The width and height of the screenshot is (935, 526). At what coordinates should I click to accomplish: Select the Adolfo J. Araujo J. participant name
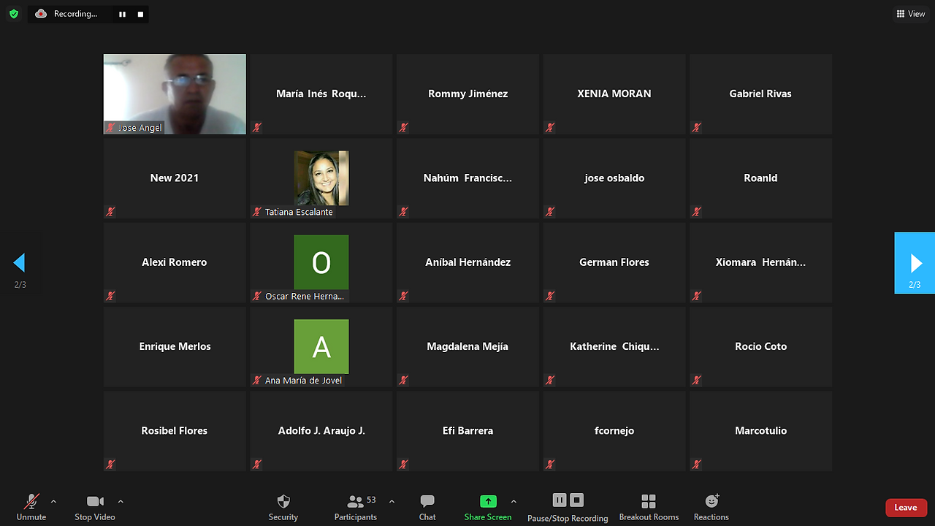(x=321, y=430)
